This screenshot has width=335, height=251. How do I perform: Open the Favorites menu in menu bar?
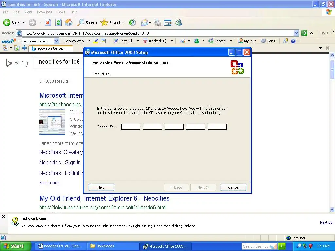coord(44,12)
